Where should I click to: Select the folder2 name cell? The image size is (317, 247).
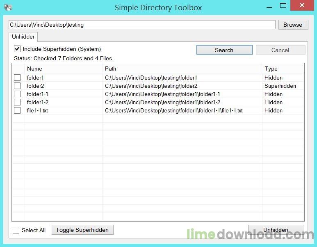click(x=35, y=86)
